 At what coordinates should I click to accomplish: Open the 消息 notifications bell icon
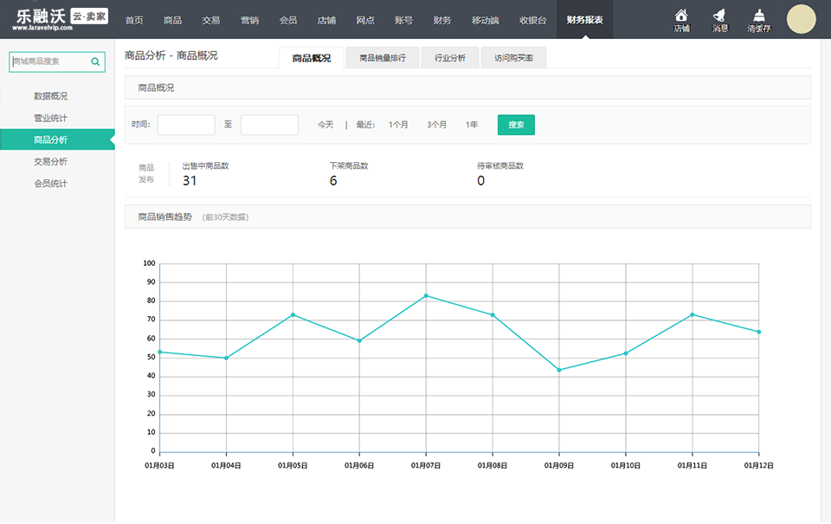tap(719, 20)
